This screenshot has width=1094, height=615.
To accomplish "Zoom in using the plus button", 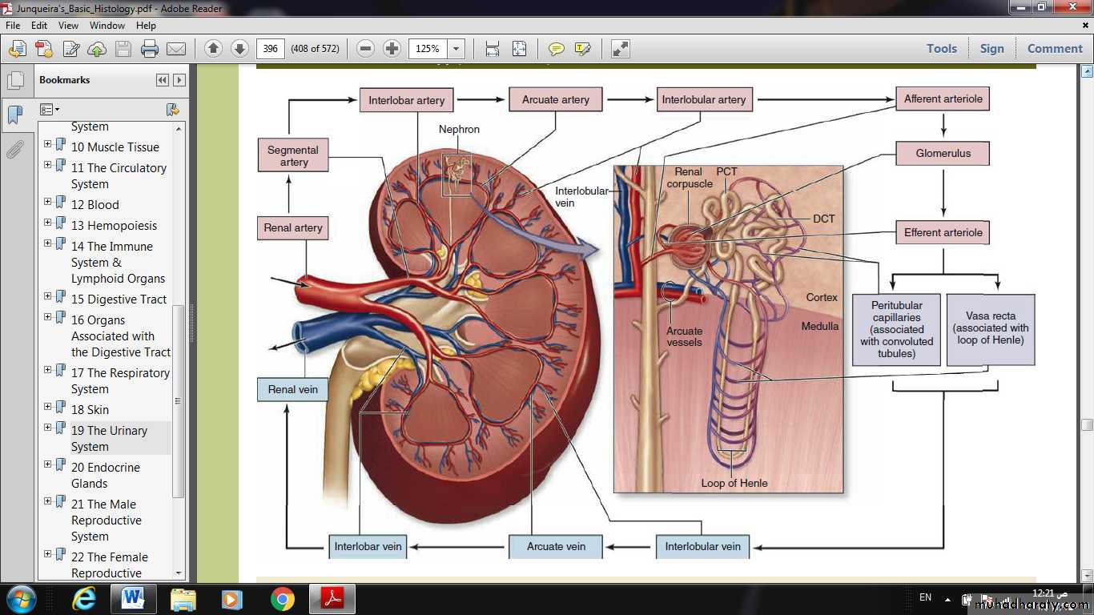I will 392,49.
